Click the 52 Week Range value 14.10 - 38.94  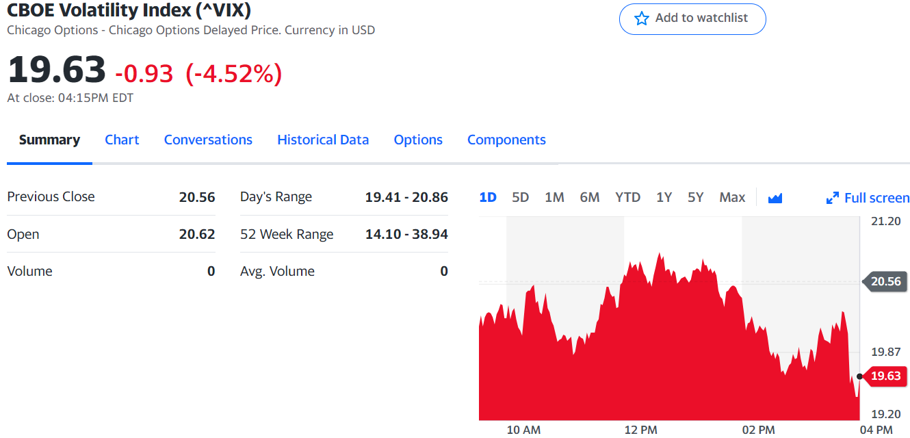pyautogui.click(x=406, y=234)
